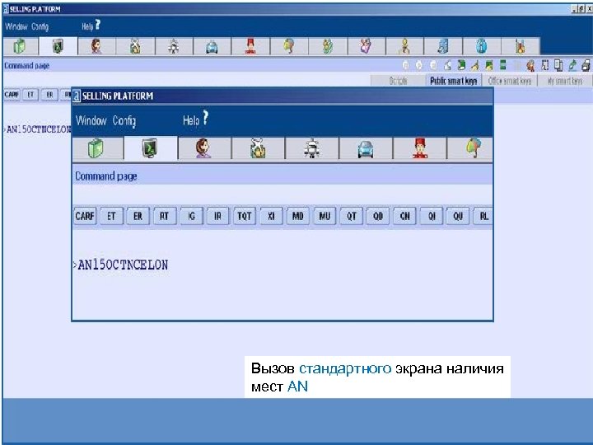Click the ER smart key in front window
Image resolution: width=593 pixels, height=445 pixels.
[x=138, y=216]
